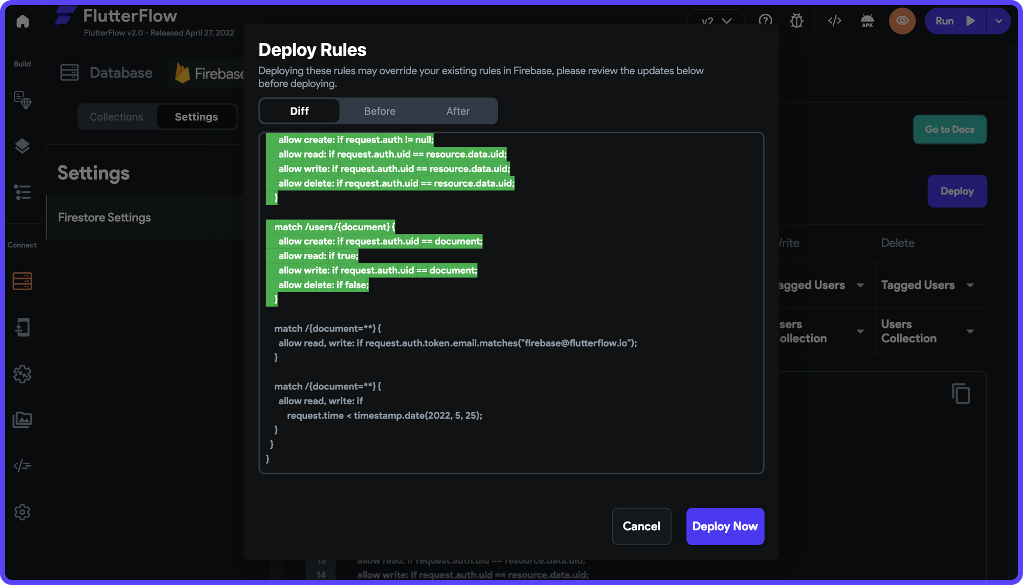Click the bug report icon
The width and height of the screenshot is (1023, 585).
[796, 21]
